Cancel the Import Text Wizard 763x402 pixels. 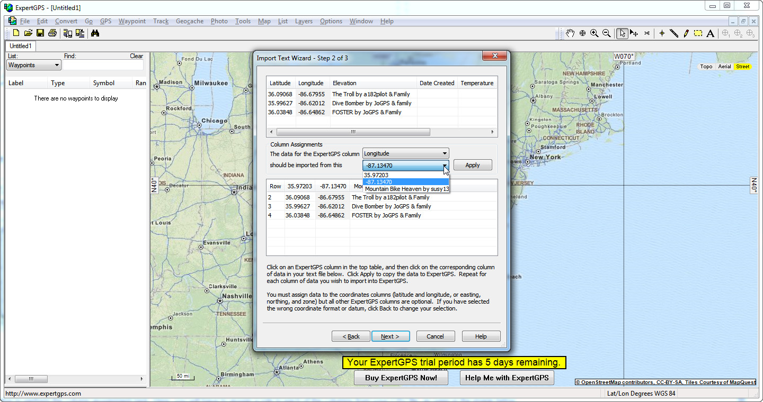click(436, 336)
